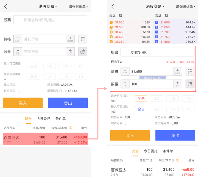Select the blue 全仓 max-sell option
Viewport: 198px width, 177px height.
[141, 109]
